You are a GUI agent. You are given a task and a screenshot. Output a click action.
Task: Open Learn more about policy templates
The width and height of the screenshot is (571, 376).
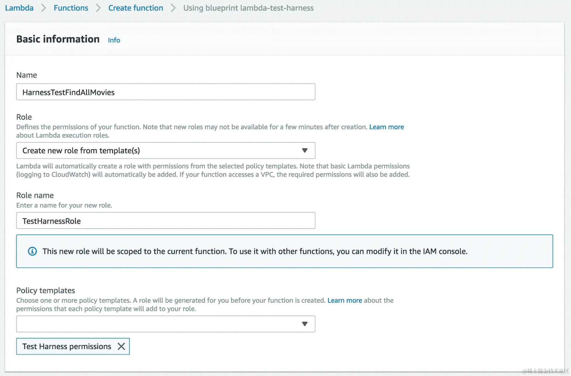point(345,300)
